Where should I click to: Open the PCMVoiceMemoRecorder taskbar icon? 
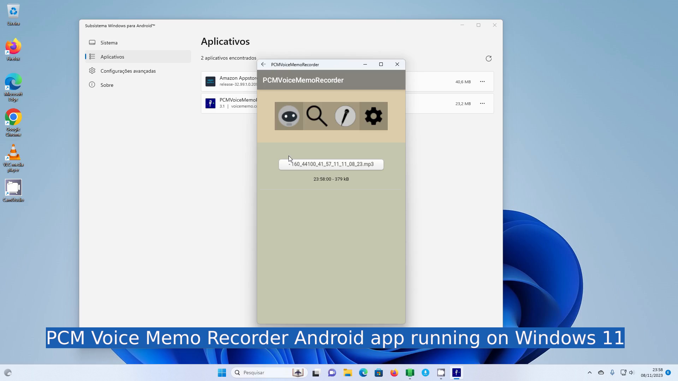(457, 373)
